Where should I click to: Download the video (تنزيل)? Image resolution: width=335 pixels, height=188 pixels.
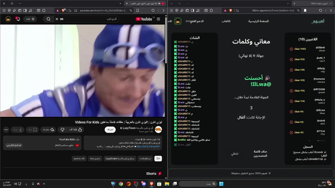[x=18, y=130]
